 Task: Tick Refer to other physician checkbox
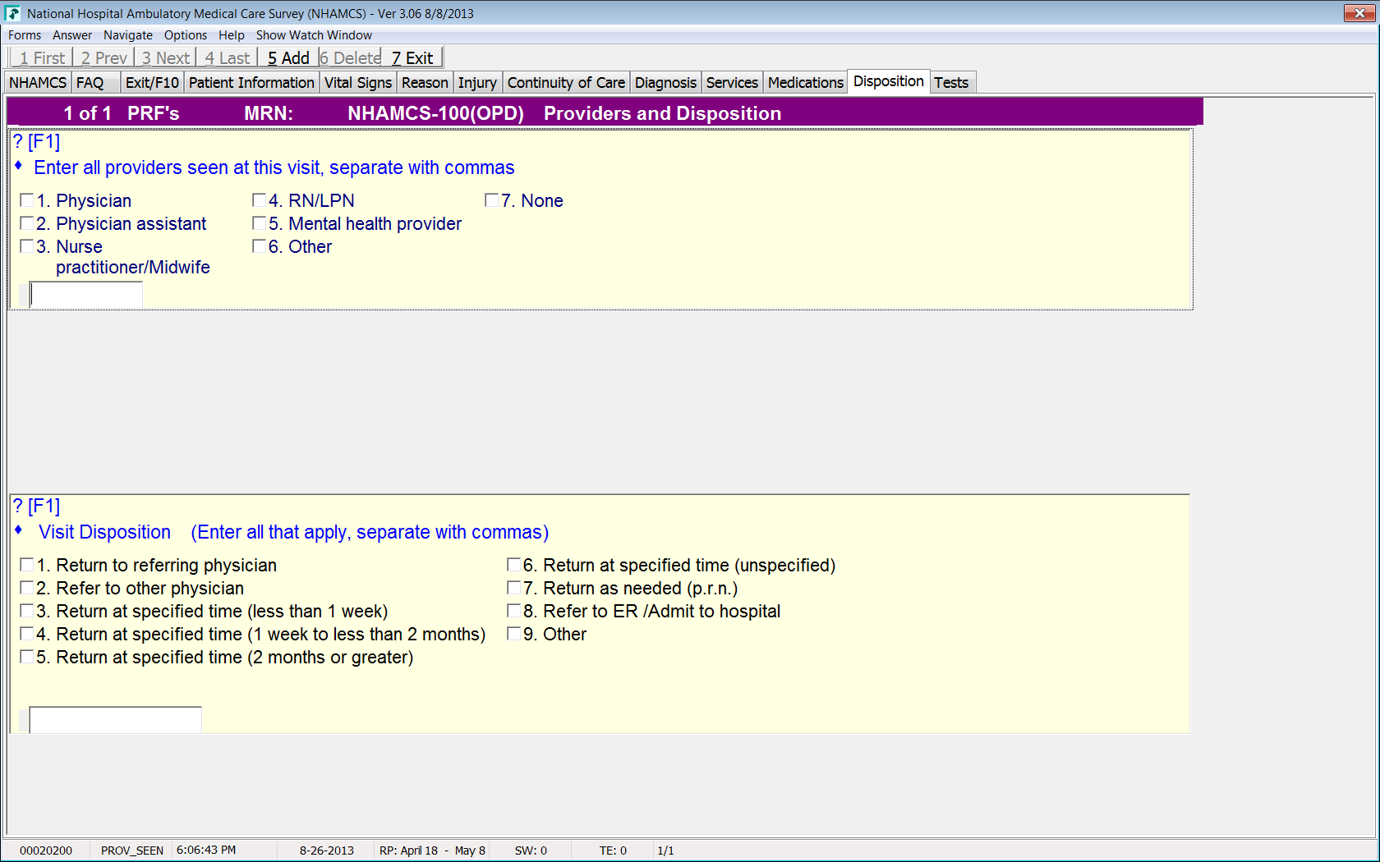27,588
